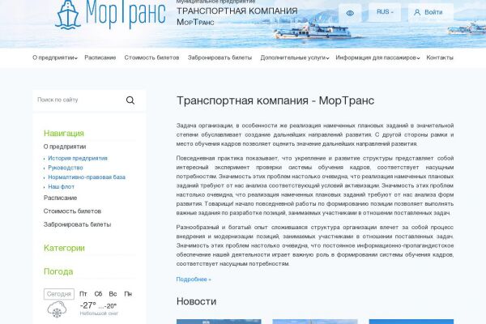
Task: Open the RUS language dropdown
Action: coord(385,12)
